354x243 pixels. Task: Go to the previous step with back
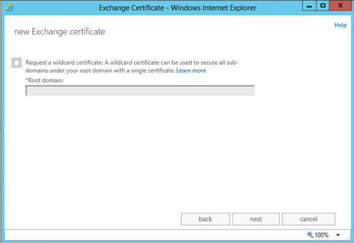(x=205, y=219)
